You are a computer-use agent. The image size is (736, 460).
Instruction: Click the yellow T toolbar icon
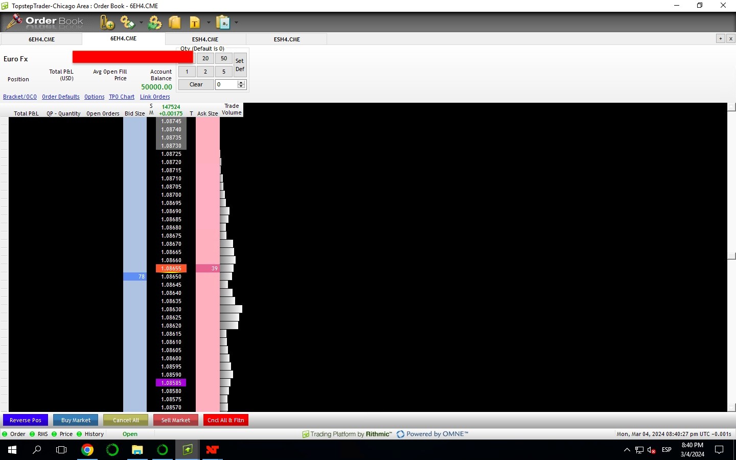click(195, 22)
